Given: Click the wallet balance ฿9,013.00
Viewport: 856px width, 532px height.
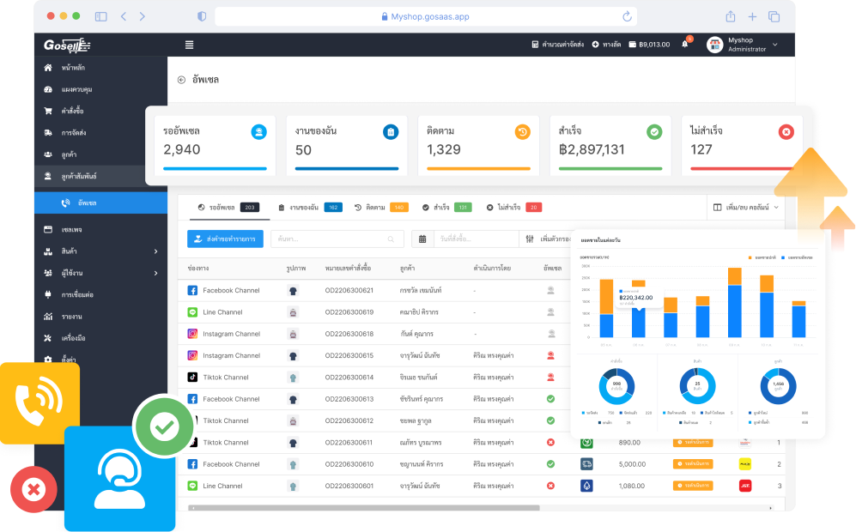Looking at the screenshot, I should [648, 45].
